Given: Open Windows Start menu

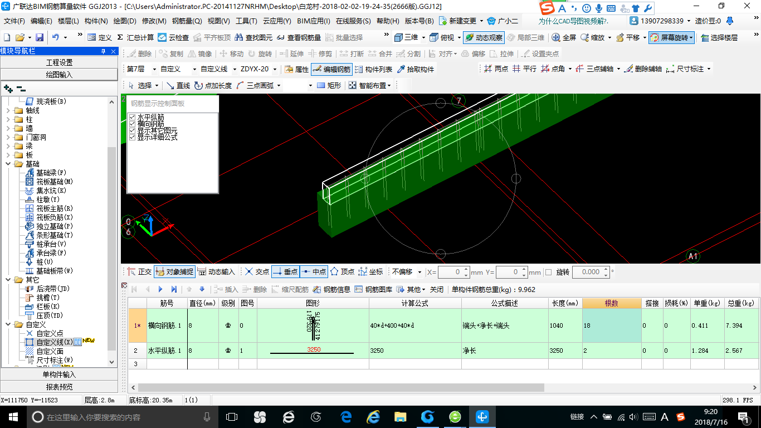Looking at the screenshot, I should pyautogui.click(x=13, y=416).
